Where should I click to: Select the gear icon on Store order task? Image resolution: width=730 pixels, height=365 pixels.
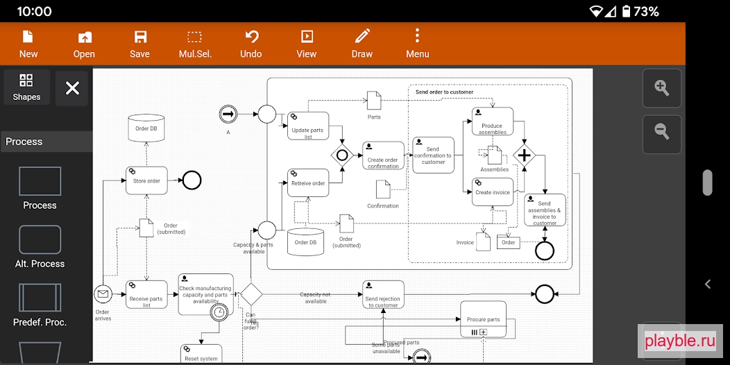[133, 171]
